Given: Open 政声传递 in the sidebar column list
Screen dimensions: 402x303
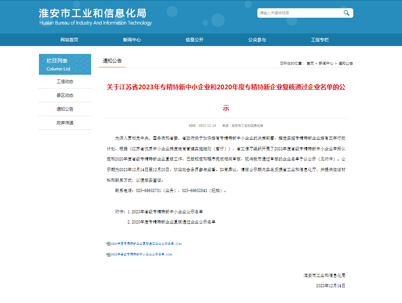Looking at the screenshot, I should coord(64,122).
